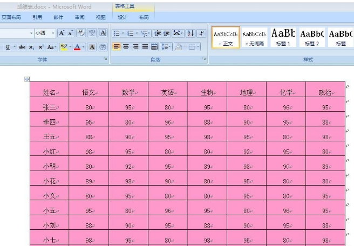
Task: Open the 布局 table tools tab
Action: (x=144, y=17)
